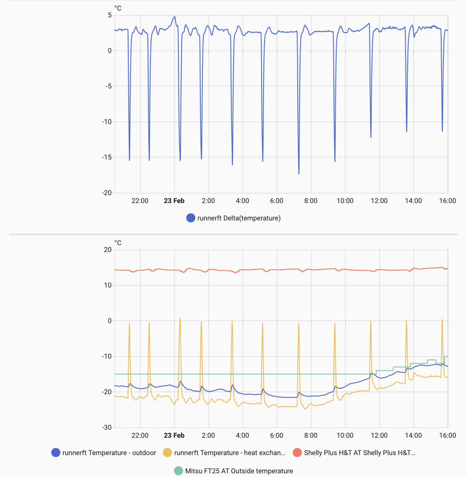Hide the Shelly Plus H&T series label
467x477 pixels.
[360, 452]
